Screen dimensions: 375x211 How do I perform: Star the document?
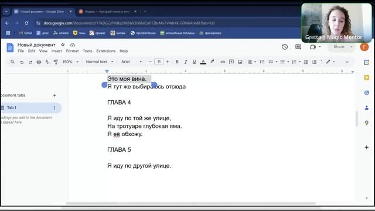point(63,45)
